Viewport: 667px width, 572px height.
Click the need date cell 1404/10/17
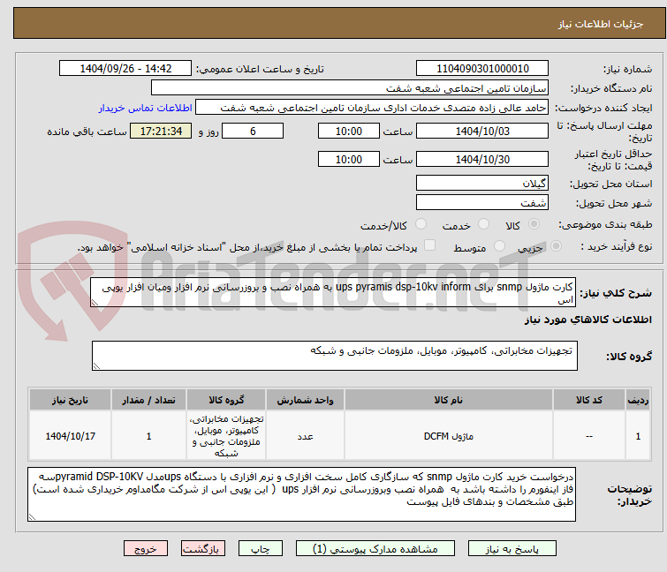(x=70, y=436)
